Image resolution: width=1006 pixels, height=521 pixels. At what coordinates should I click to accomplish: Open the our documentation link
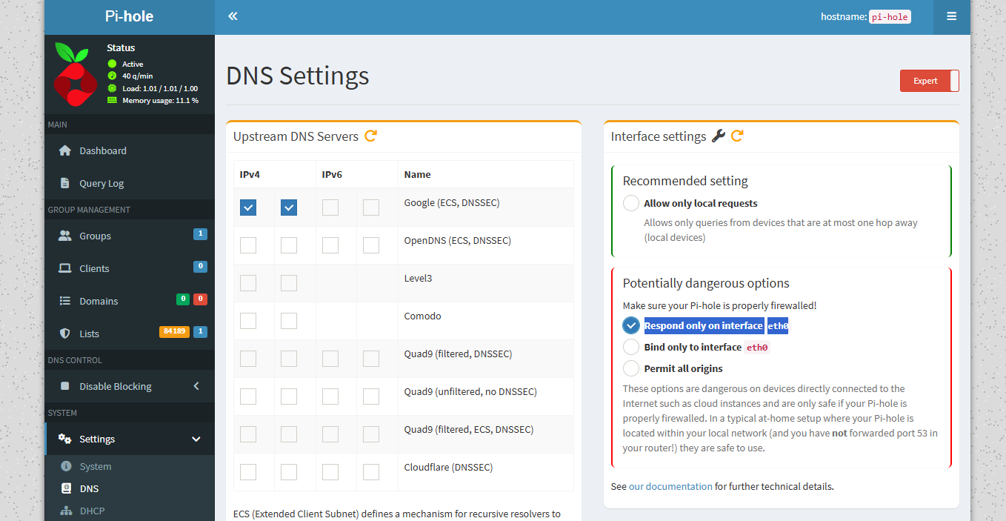(x=670, y=487)
